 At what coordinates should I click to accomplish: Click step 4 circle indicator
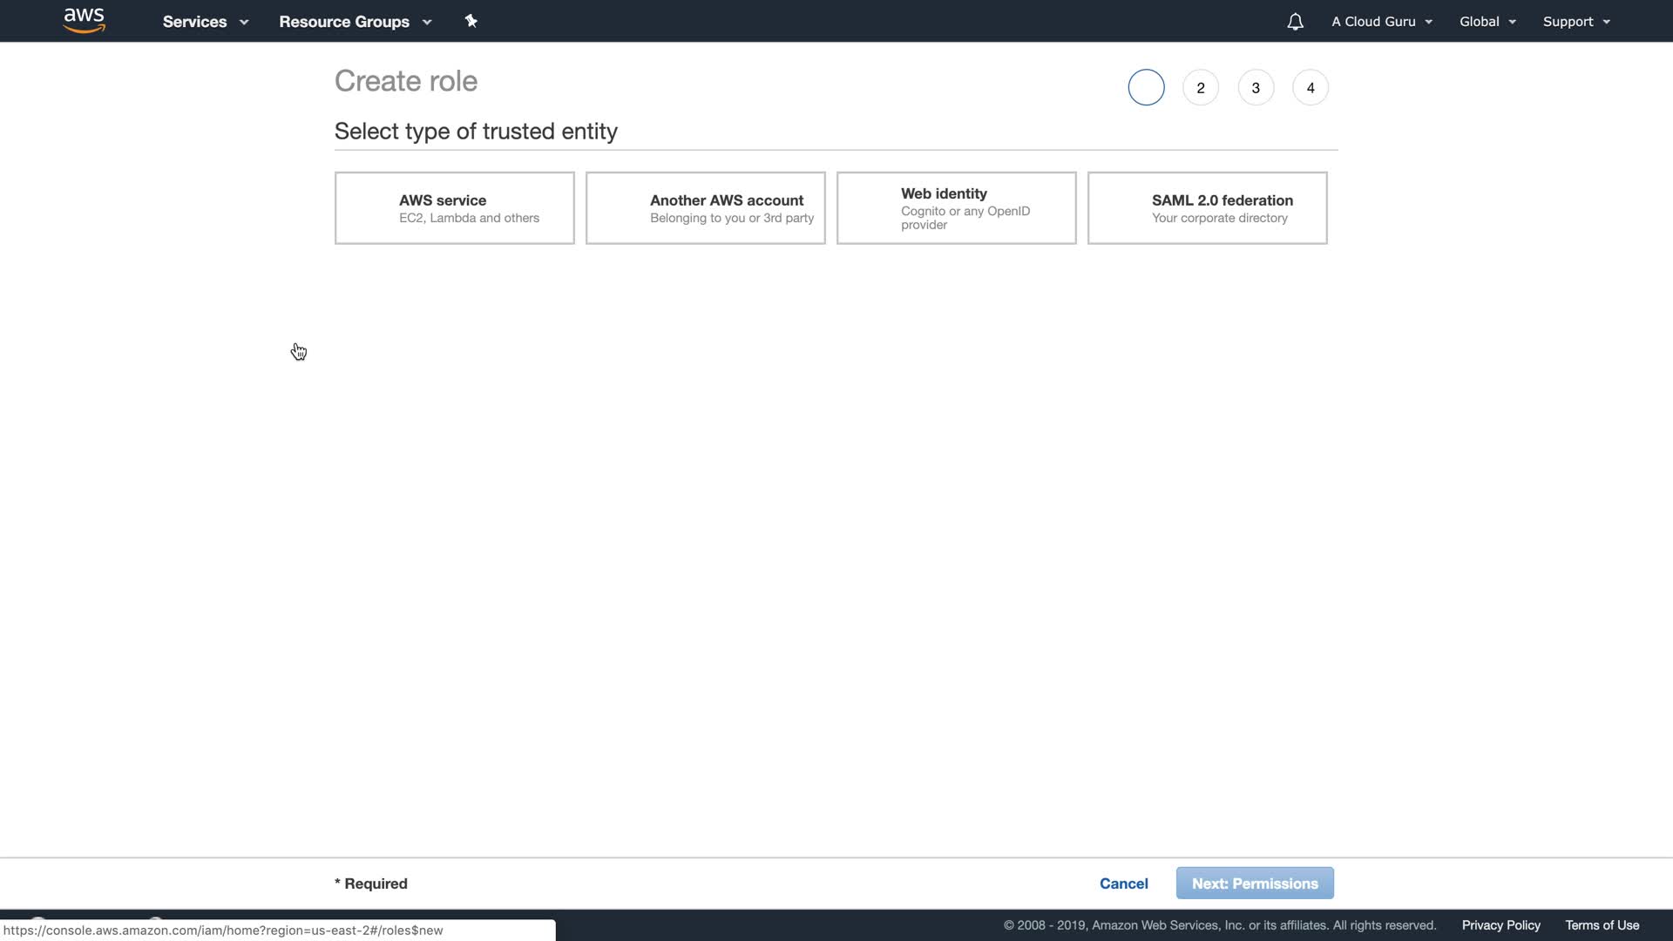pos(1311,88)
